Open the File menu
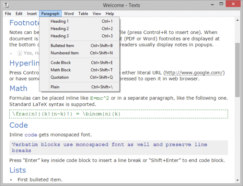Image resolution: width=243 pixels, height=186 pixels. (8, 14)
